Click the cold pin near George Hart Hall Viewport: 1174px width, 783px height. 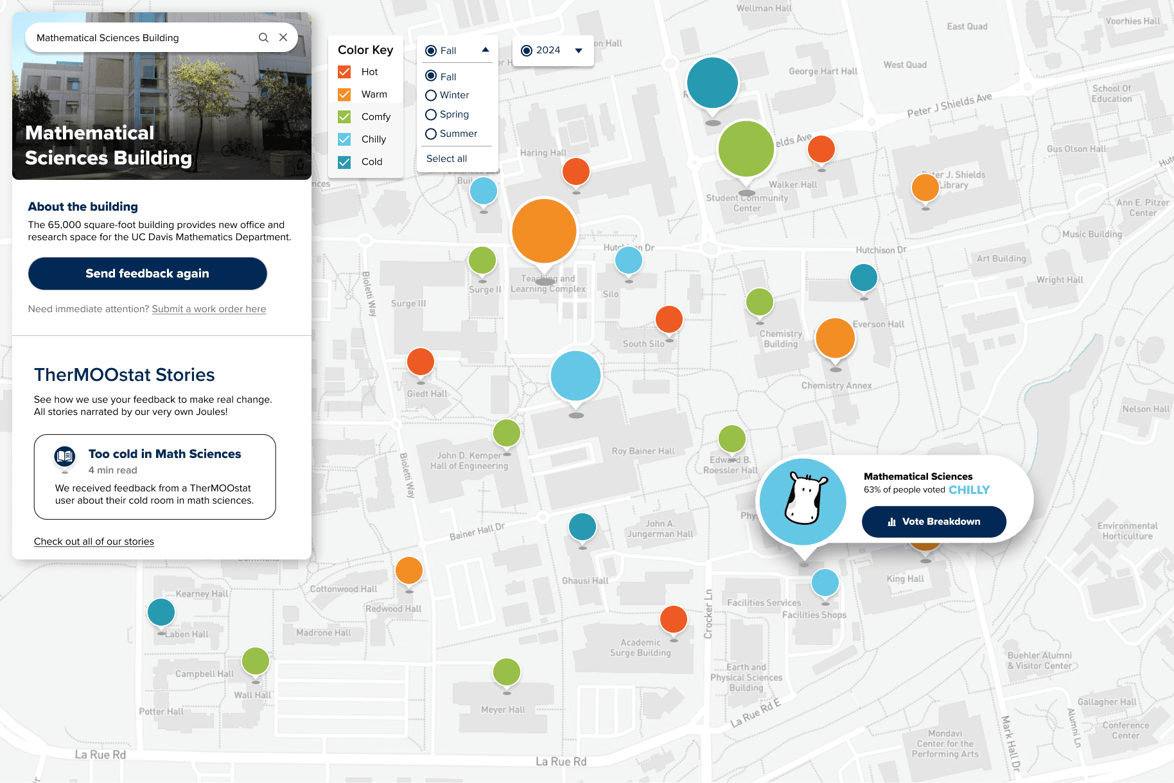(x=712, y=83)
